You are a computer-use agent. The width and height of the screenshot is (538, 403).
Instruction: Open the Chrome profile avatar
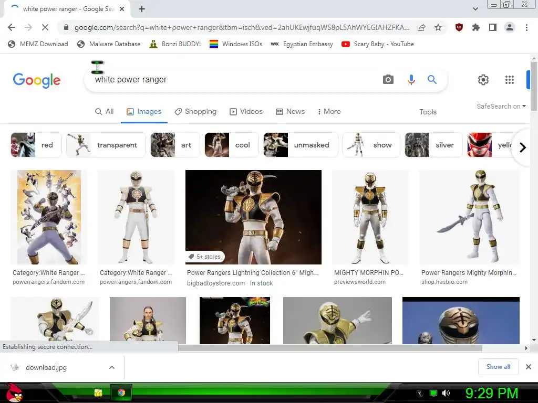(510, 27)
